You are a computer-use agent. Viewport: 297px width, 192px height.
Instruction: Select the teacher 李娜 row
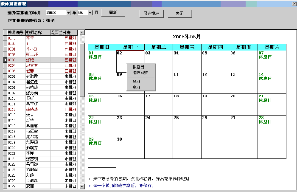coord(40,153)
